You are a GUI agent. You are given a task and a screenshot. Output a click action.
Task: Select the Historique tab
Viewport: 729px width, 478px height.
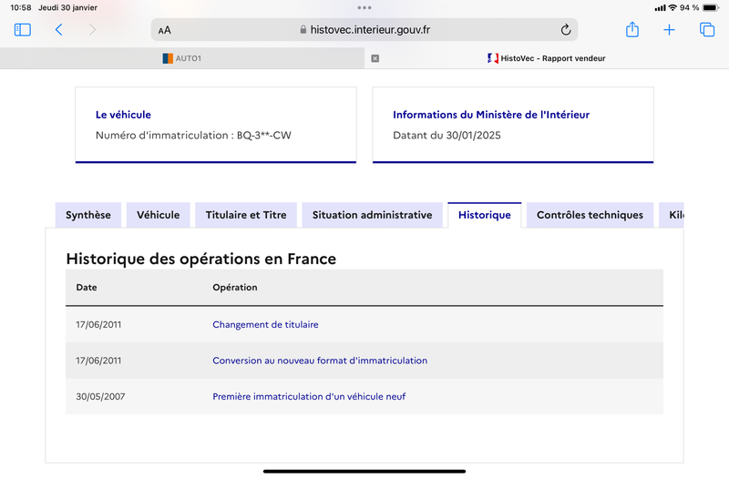[485, 215]
